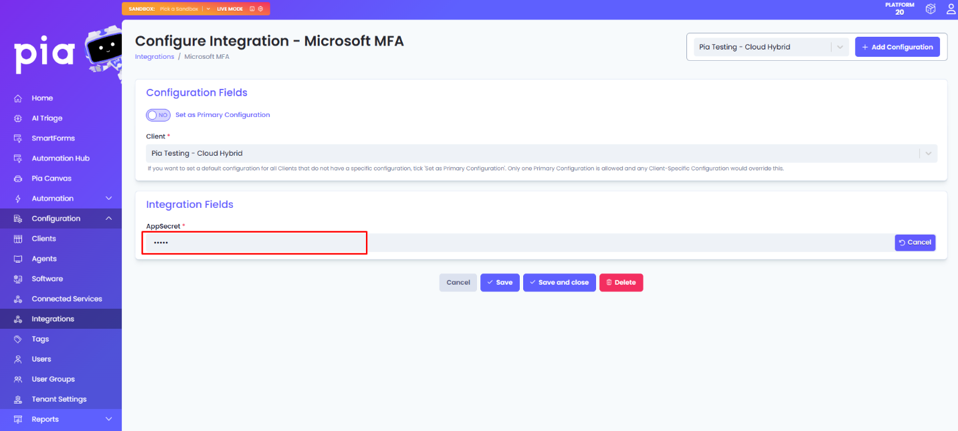This screenshot has width=958, height=431.
Task: Expand the Automation sidebar menu
Action: (x=108, y=198)
